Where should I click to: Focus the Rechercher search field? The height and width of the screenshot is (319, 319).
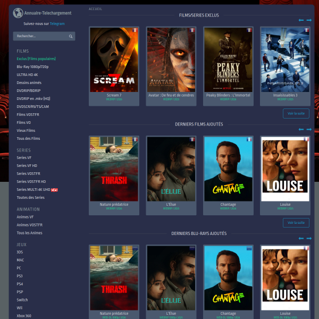click(x=40, y=36)
